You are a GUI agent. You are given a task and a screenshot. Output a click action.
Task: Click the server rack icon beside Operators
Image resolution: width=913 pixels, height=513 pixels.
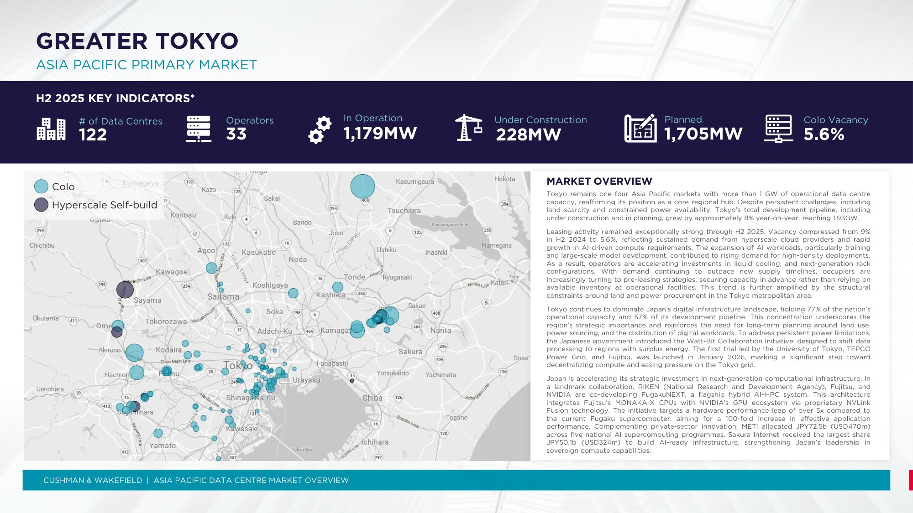[x=199, y=129]
